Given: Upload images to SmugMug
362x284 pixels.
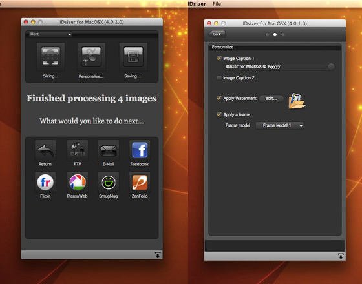Looking at the screenshot, I should (109, 182).
